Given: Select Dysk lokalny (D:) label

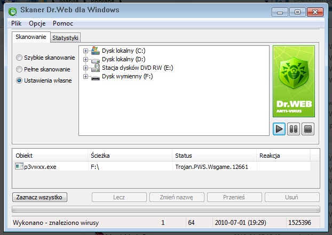Looking at the screenshot, I should (124, 59).
